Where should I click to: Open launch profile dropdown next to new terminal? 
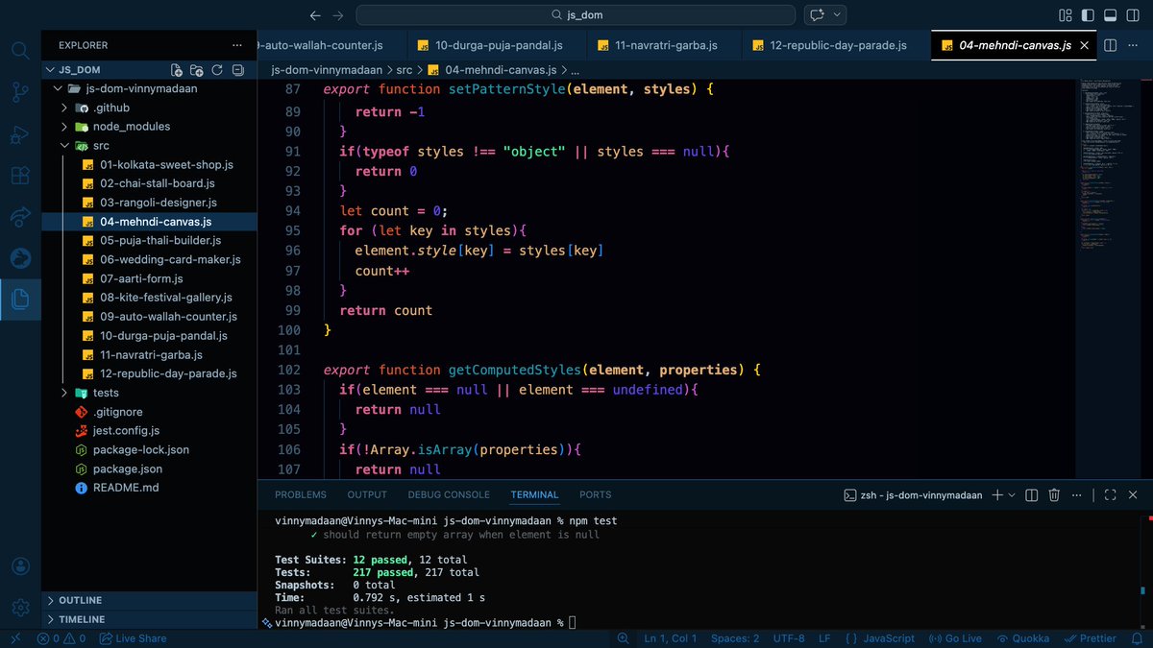(1014, 495)
